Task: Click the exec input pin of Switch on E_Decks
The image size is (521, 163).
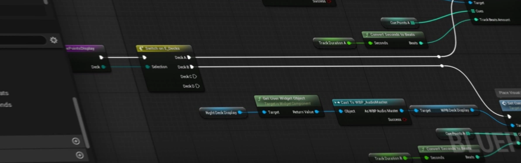Action: pyautogui.click(x=144, y=58)
